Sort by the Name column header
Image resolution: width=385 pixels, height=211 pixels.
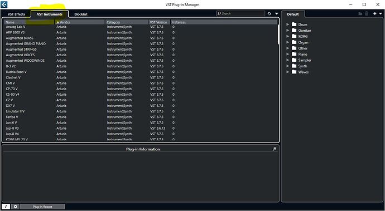click(x=29, y=22)
